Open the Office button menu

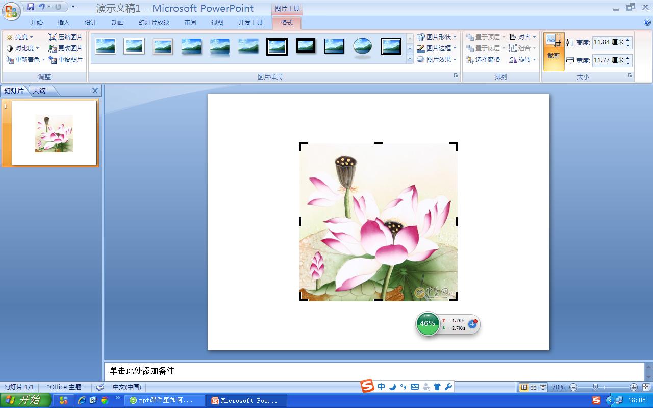tap(11, 11)
